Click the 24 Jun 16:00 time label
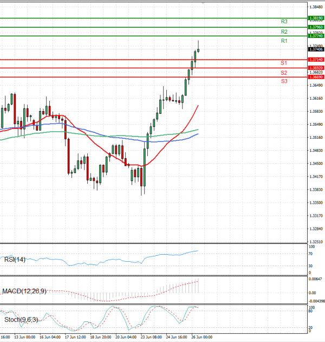Viewport: 325px width, 342px height. coord(177,337)
